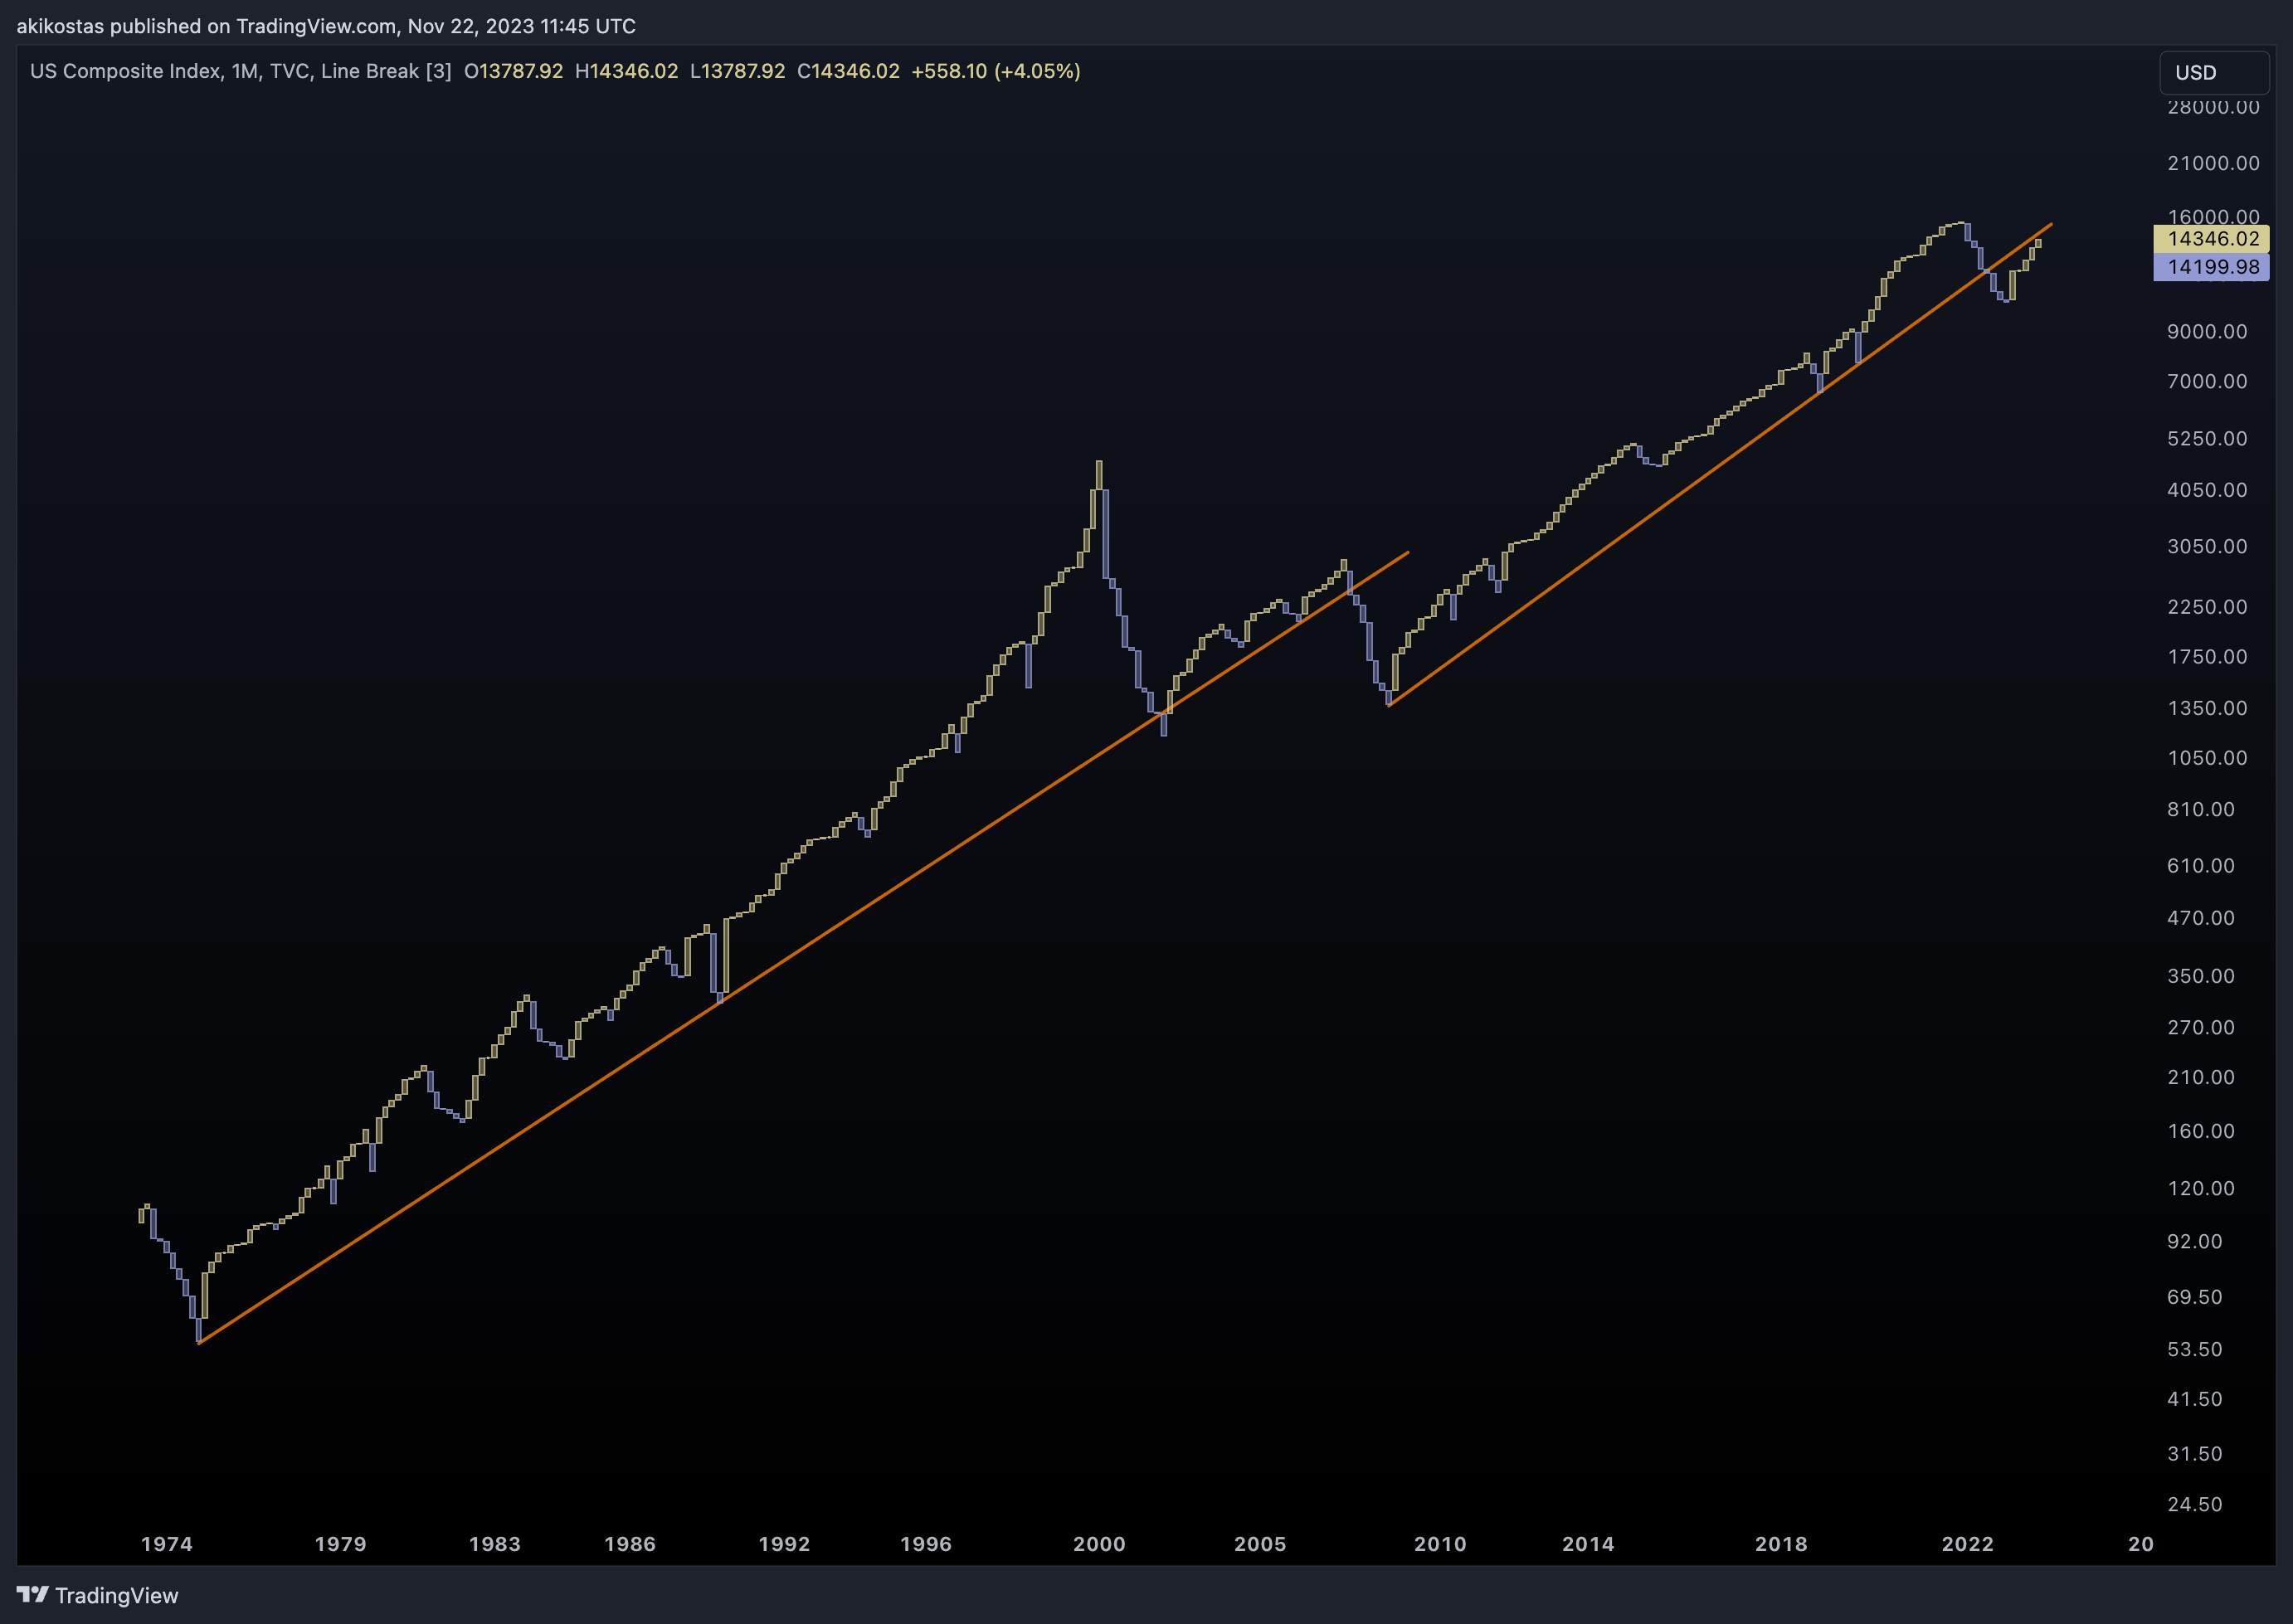Click the 2010 time axis label
2293x1624 pixels.
coord(1440,1543)
